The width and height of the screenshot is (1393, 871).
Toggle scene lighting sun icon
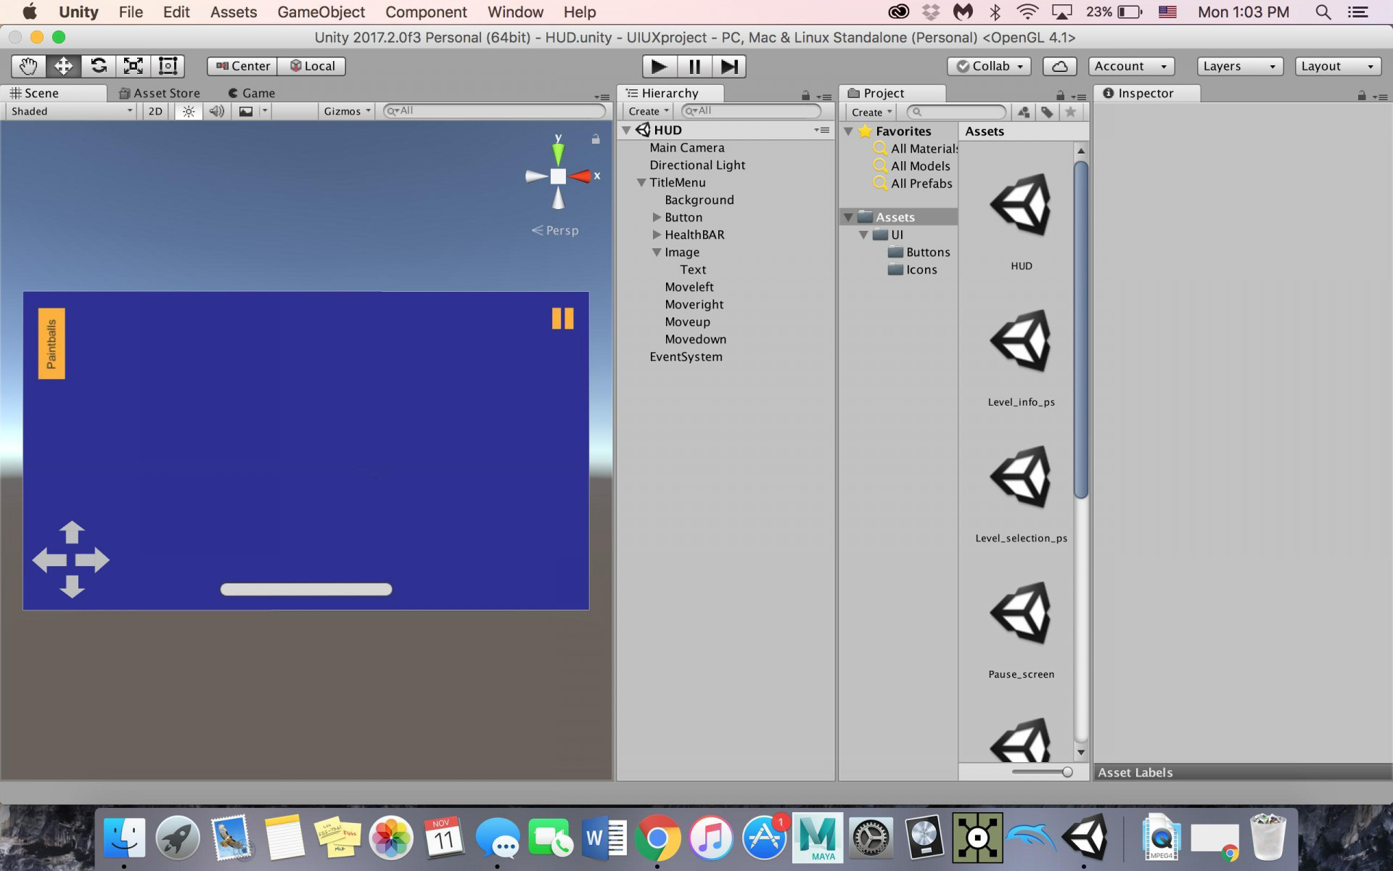pos(189,111)
